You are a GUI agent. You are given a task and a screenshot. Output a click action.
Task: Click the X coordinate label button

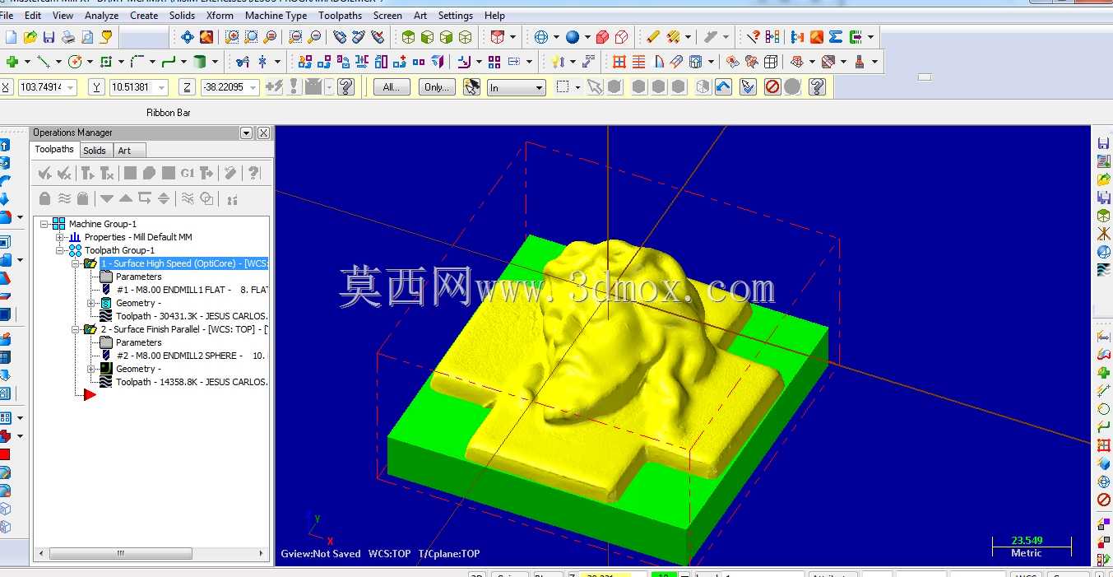(x=6, y=87)
